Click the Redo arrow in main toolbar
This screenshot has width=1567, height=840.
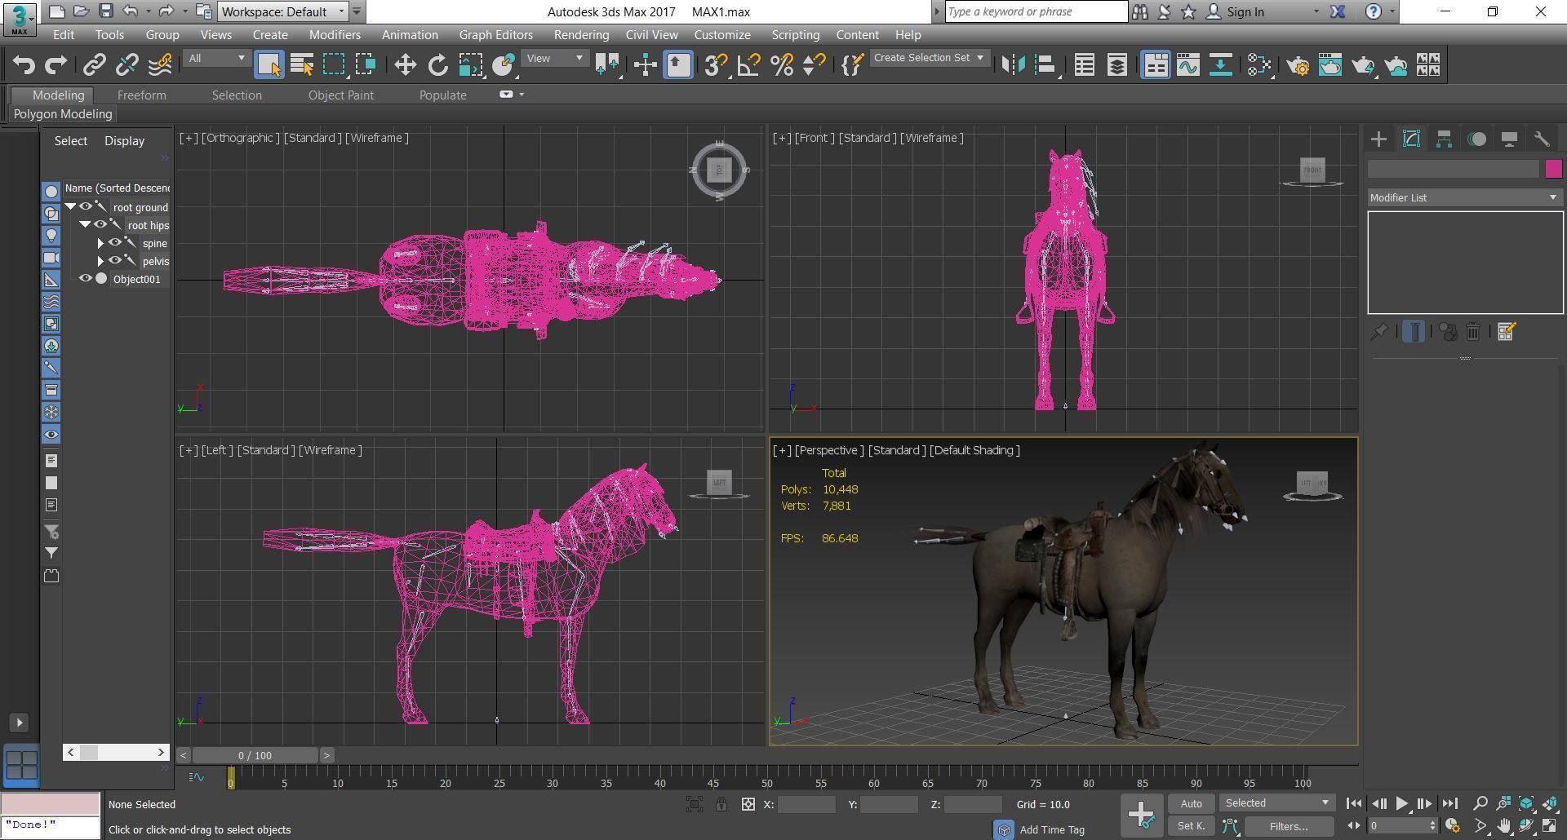55,64
